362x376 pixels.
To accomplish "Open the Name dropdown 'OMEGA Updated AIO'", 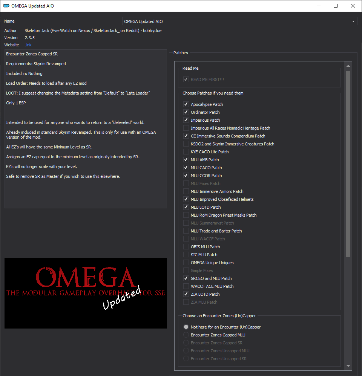I will pos(239,21).
